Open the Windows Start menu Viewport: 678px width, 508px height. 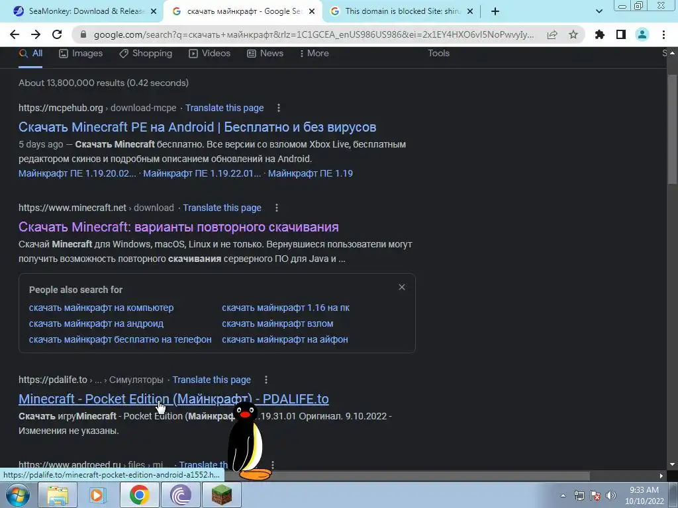(18, 495)
